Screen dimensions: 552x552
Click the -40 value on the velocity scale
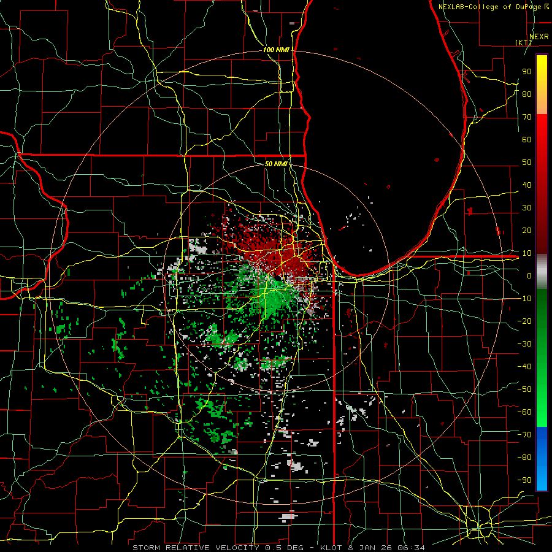coord(524,367)
